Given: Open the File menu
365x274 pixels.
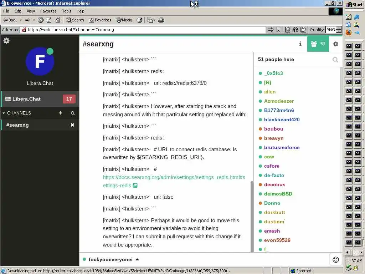Looking at the screenshot, I should pos(6,11).
